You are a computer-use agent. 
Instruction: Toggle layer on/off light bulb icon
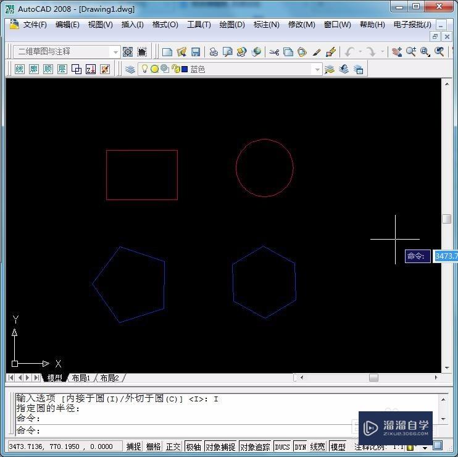[x=144, y=69]
